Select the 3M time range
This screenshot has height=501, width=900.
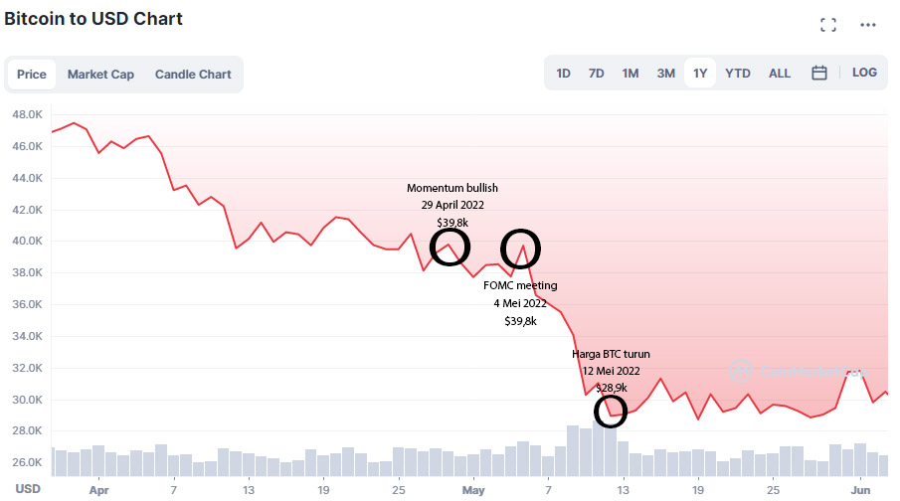pyautogui.click(x=665, y=73)
